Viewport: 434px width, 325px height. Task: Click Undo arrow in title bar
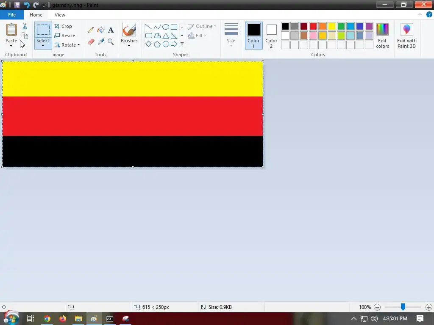coord(27,5)
